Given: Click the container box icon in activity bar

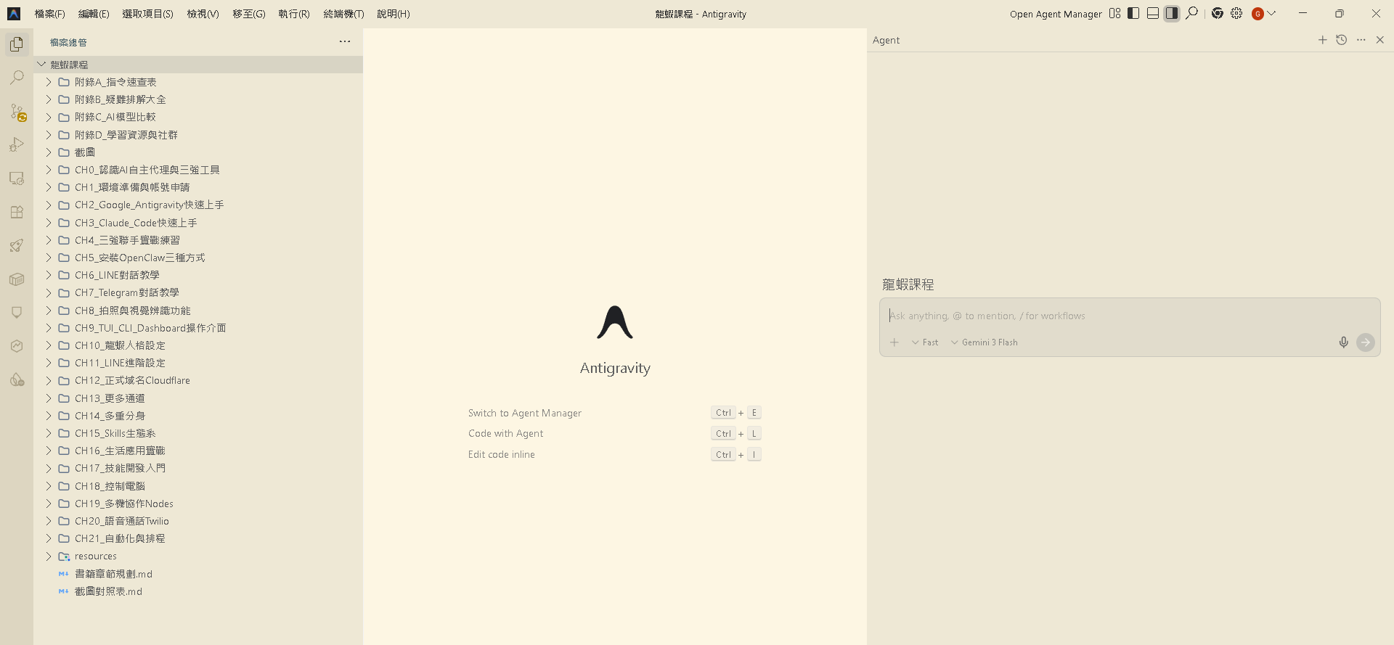Looking at the screenshot, I should (x=17, y=279).
